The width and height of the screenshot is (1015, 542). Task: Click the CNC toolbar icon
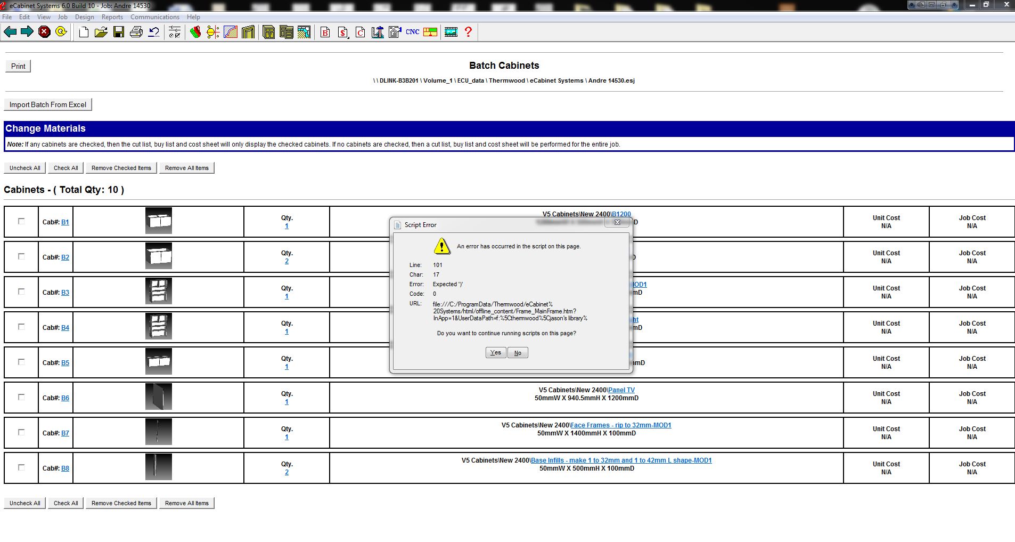pos(412,32)
